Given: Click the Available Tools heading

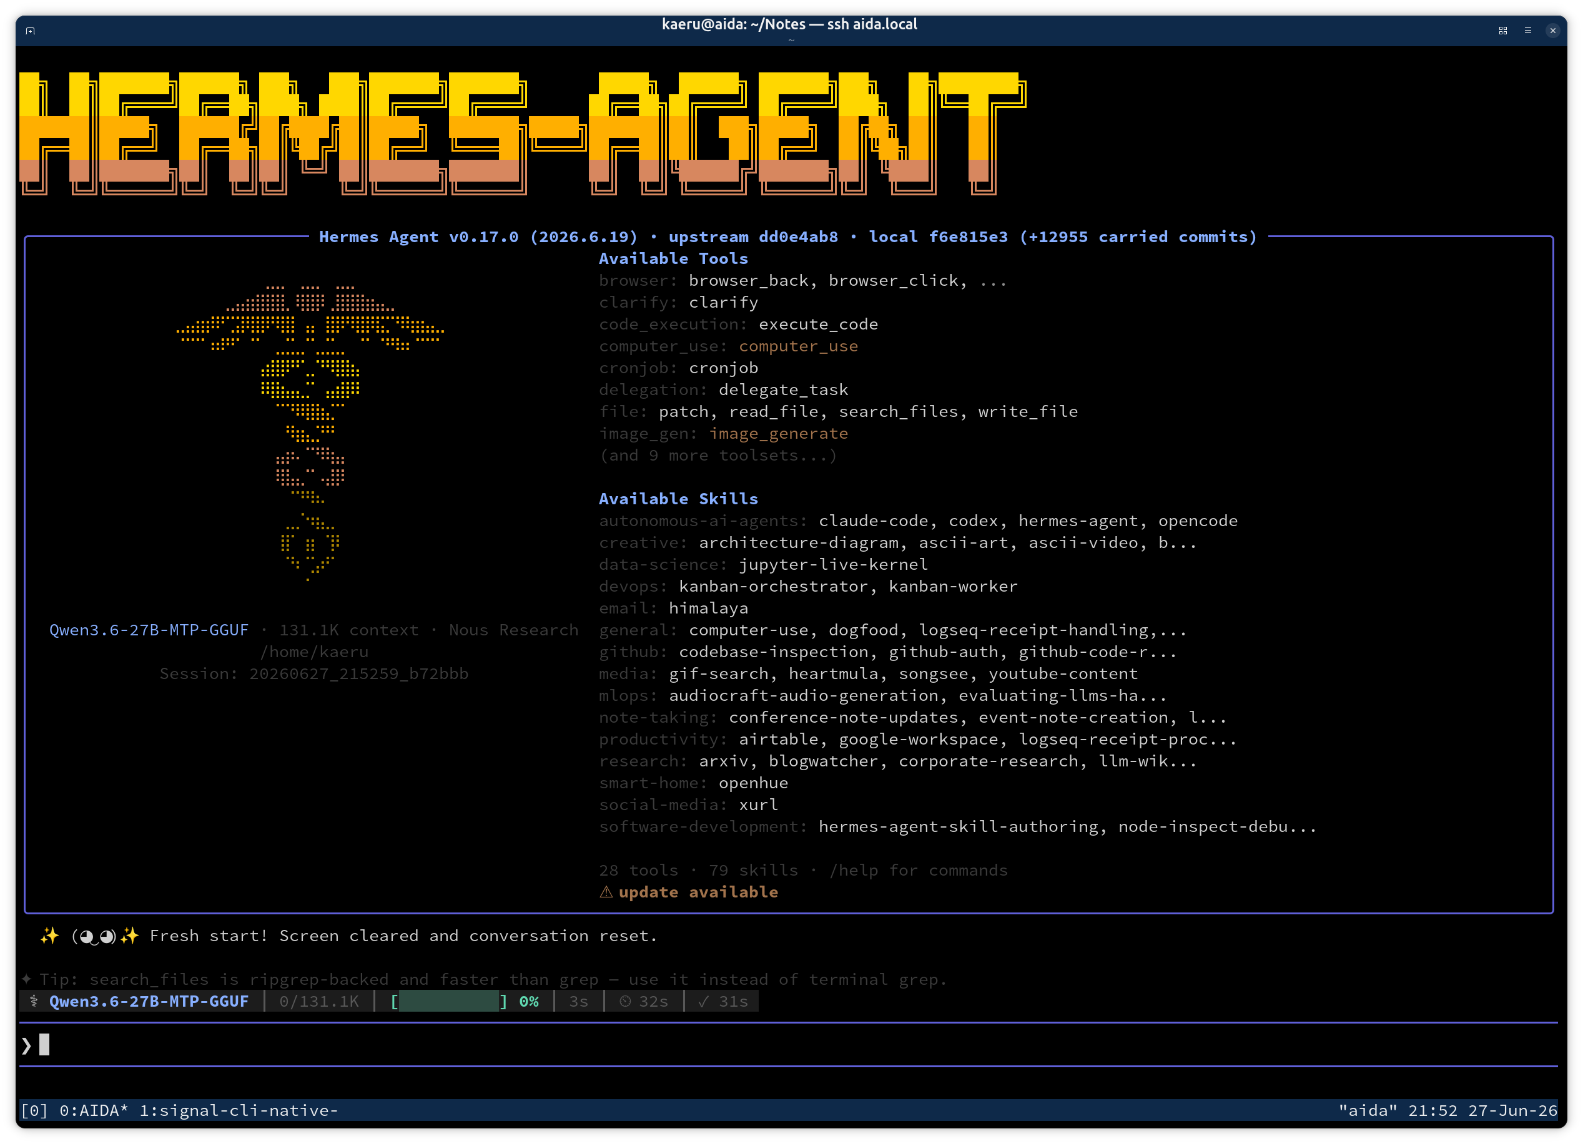Looking at the screenshot, I should tap(674, 259).
